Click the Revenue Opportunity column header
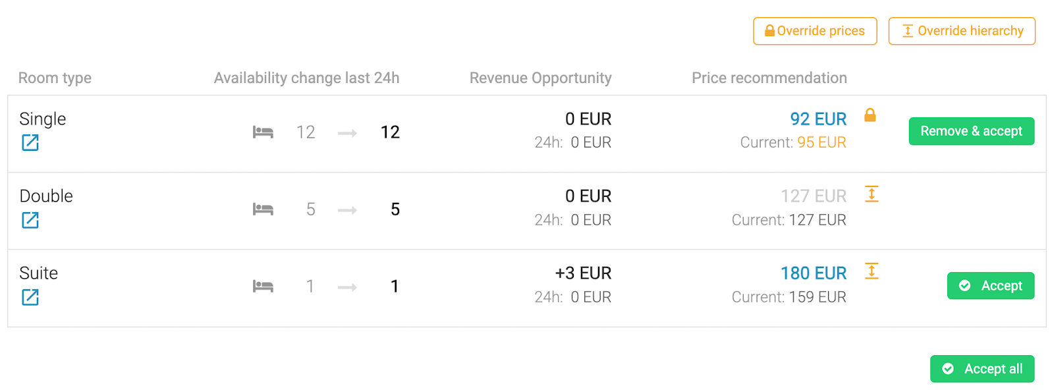Screen dimensions: 1054x392 (541, 78)
